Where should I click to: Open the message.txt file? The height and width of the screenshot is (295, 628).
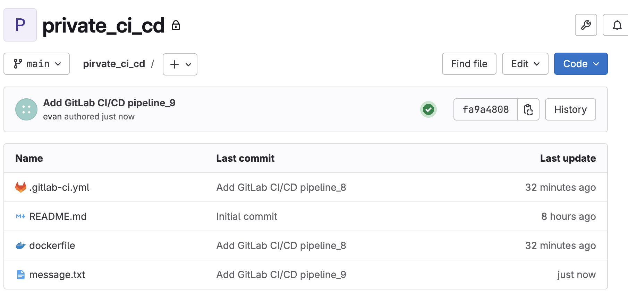[57, 275]
